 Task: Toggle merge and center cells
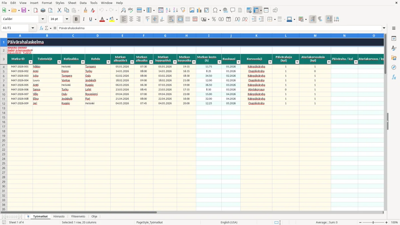pyautogui.click(x=180, y=19)
